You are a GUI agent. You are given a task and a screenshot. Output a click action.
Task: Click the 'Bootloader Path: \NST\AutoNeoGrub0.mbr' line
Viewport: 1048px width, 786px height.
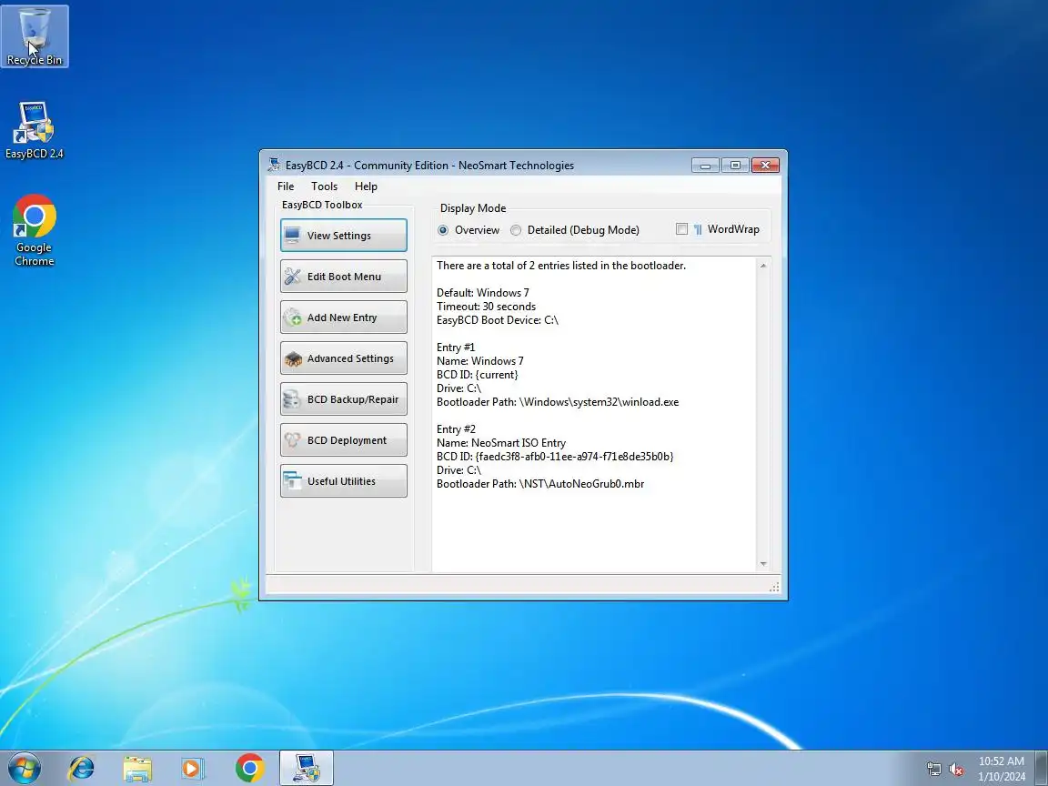point(540,483)
